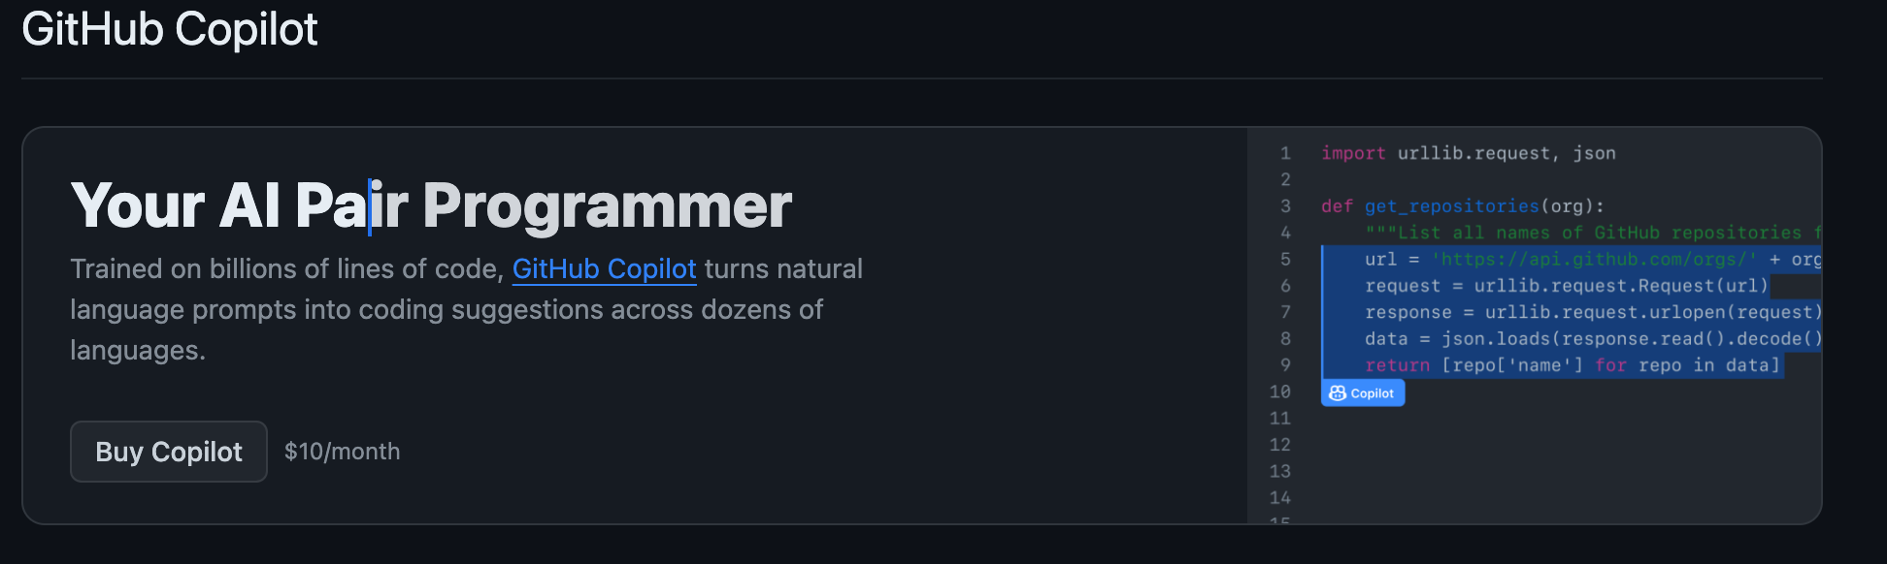Click the def get_repositories function line
The image size is (1887, 564).
[x=1462, y=206]
